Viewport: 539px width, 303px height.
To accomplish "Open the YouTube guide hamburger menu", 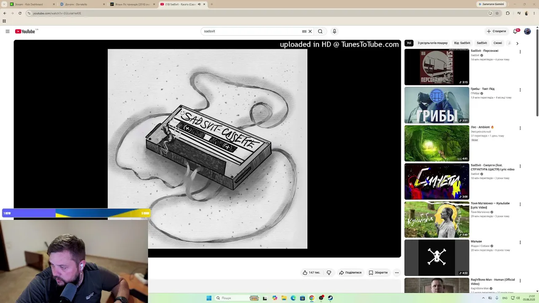I will pyautogui.click(x=8, y=31).
